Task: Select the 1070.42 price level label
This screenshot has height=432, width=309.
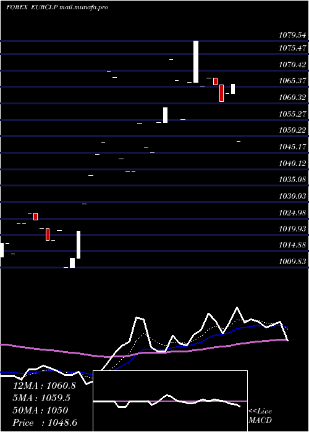Action: (292, 65)
